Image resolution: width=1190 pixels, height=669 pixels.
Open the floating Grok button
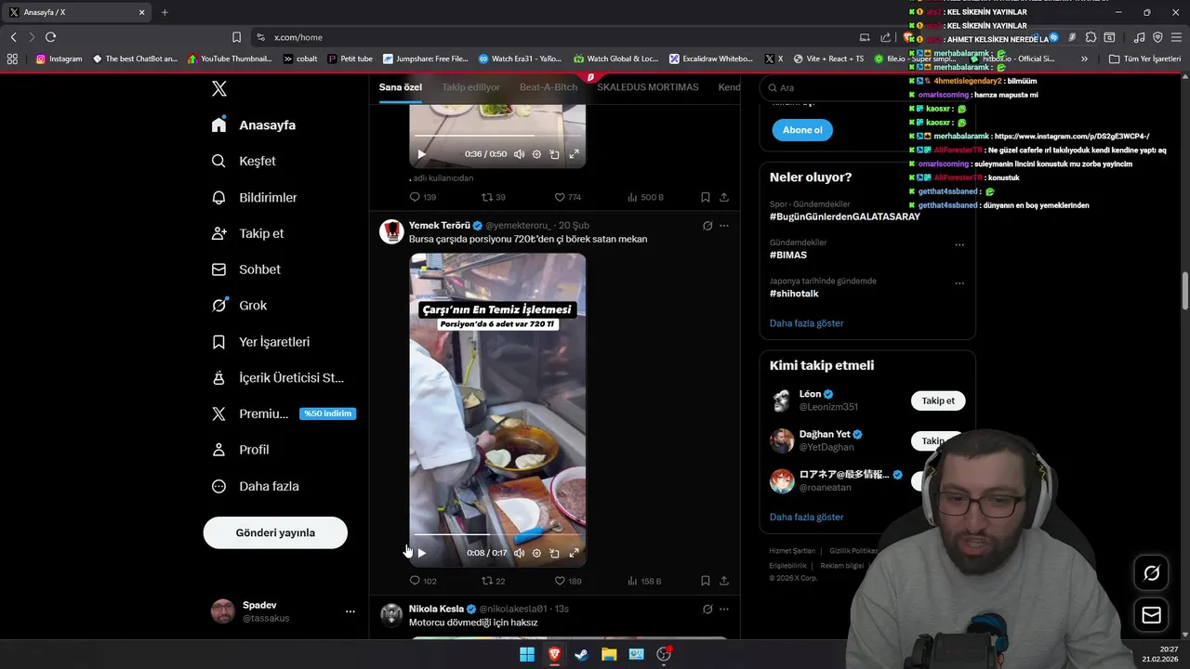[x=1151, y=573]
